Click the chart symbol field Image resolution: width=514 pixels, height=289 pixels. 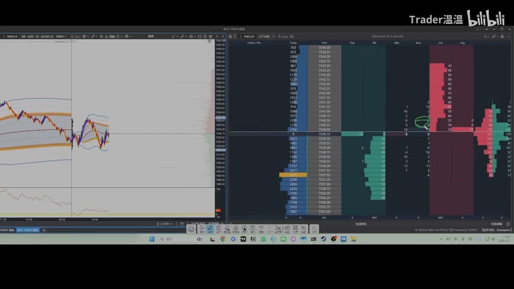click(x=12, y=36)
